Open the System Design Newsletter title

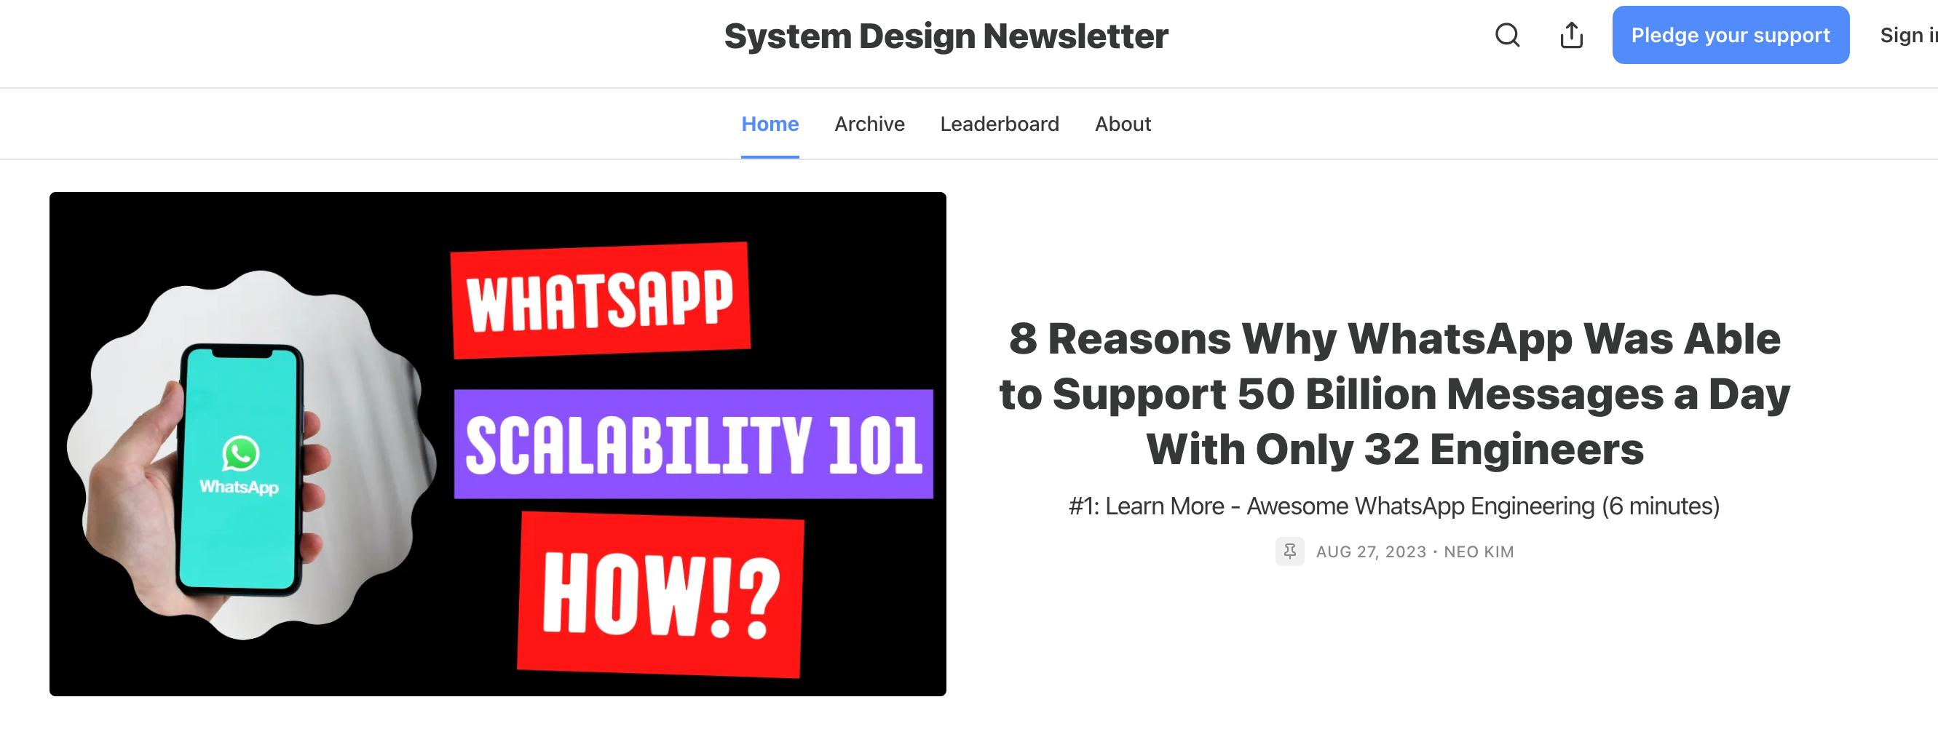[946, 36]
